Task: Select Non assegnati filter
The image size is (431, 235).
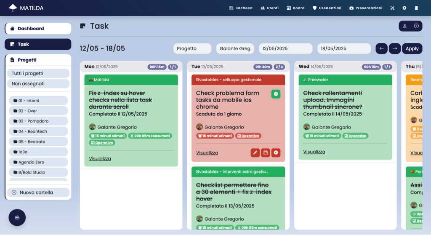Action: pyautogui.click(x=38, y=84)
